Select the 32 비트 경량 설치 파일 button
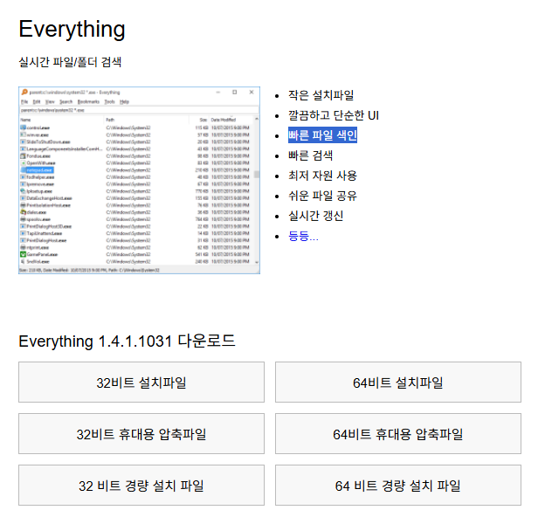Viewport: 552px width, 517px height. click(x=141, y=486)
